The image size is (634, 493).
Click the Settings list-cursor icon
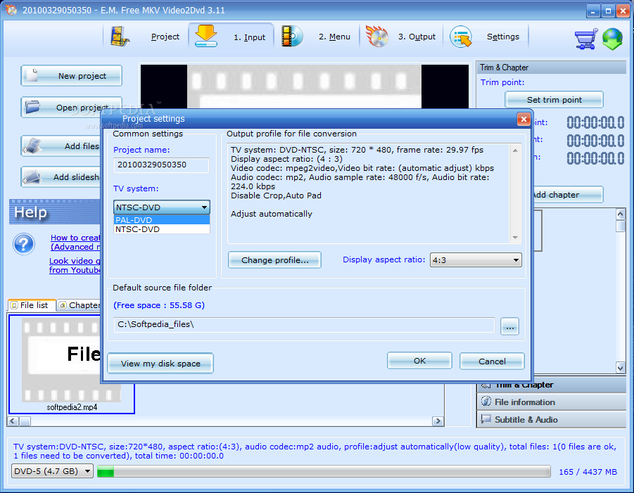tap(461, 37)
